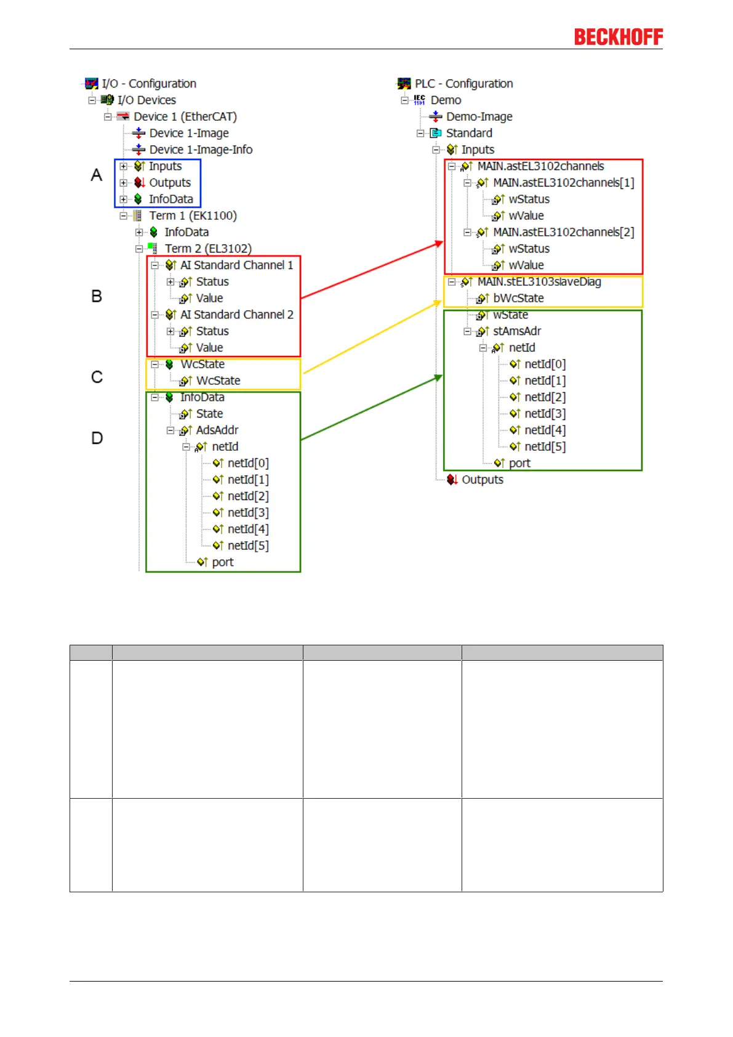Viewport: 733px width, 1037px height.
Task: Click the PLC - Configuration icon
Action: coord(404,84)
